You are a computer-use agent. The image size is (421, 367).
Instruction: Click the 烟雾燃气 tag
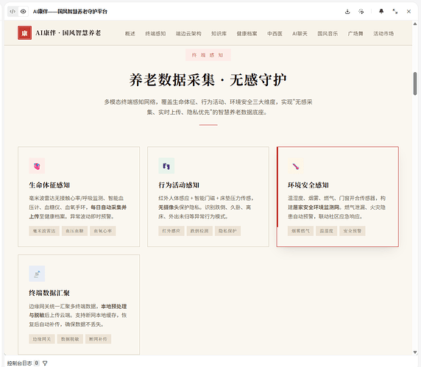click(301, 231)
